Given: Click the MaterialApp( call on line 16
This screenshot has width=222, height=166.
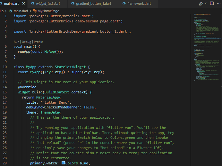Looking at the screenshot, I should coord(48,98).
